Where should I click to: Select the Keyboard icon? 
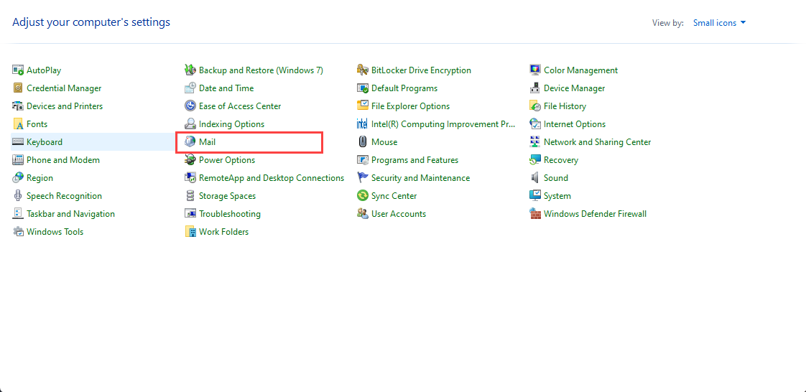tap(18, 142)
